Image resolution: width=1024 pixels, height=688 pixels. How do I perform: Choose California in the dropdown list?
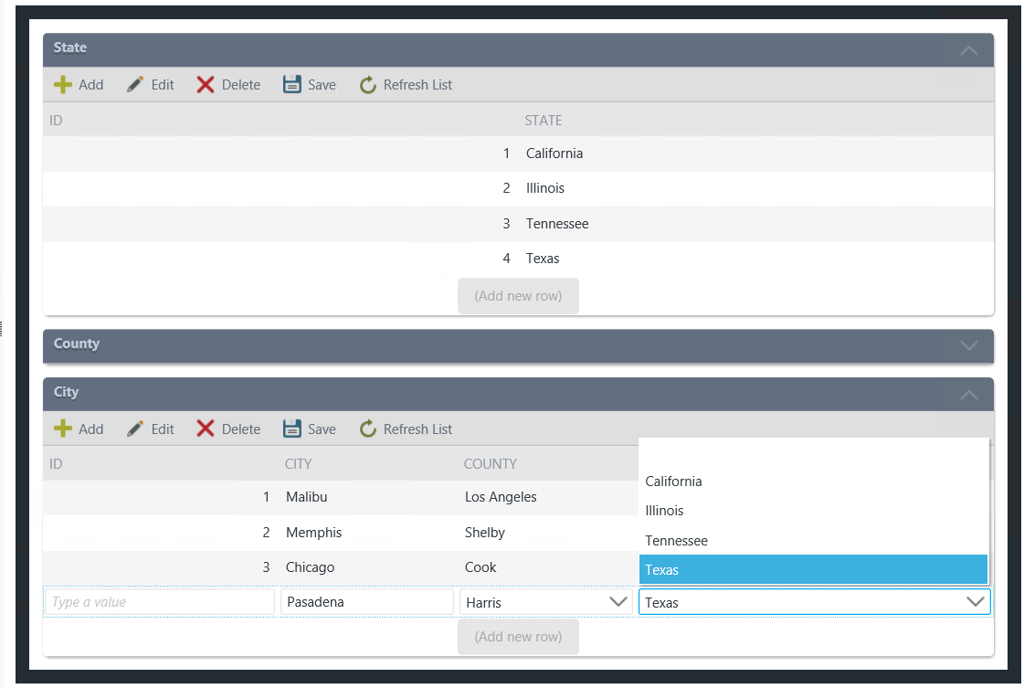[x=813, y=482]
